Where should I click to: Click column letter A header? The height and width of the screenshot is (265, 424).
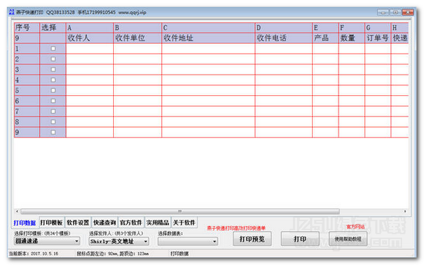pyautogui.click(x=89, y=28)
